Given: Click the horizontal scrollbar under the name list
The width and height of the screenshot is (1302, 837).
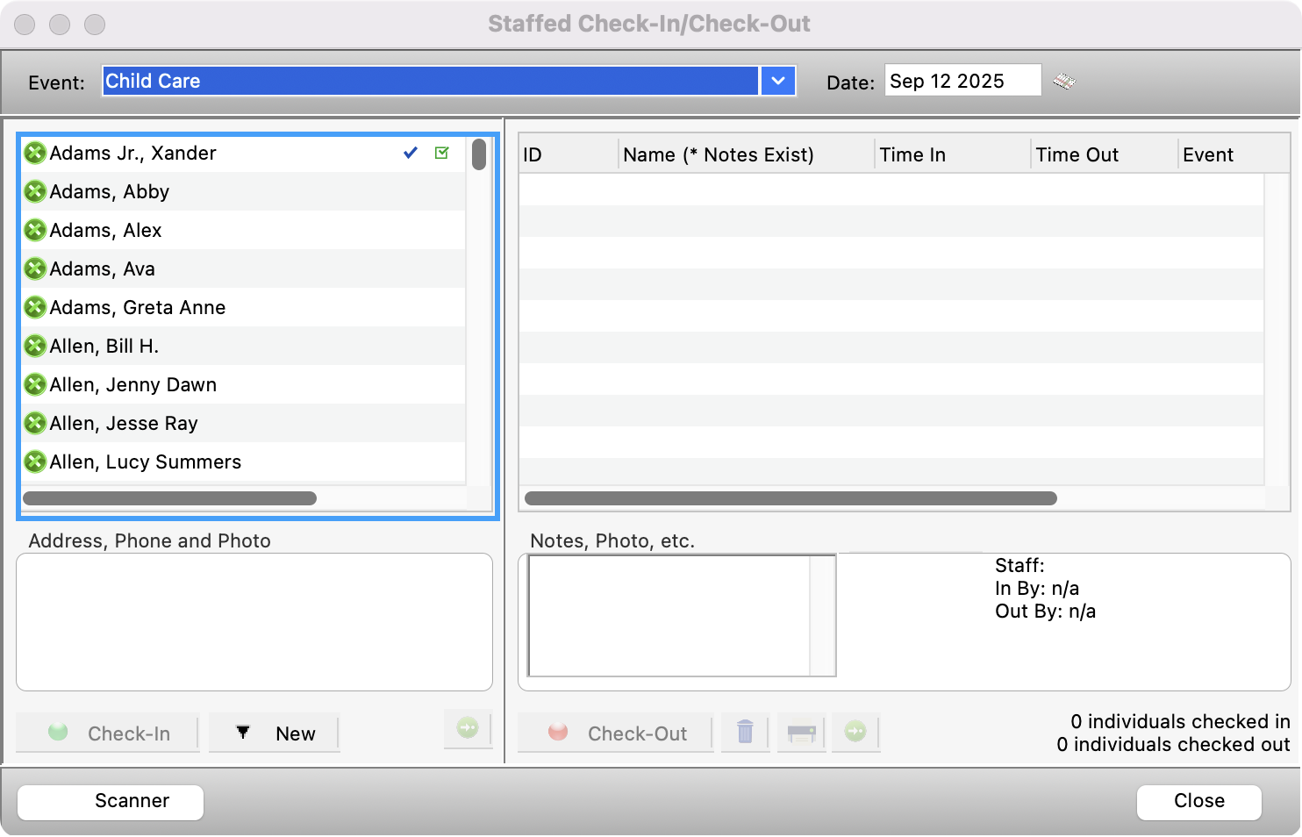Looking at the screenshot, I should (171, 497).
